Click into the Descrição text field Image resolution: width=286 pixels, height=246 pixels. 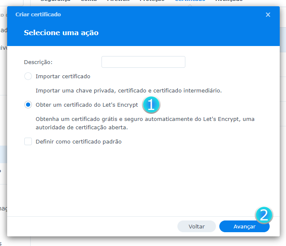[143, 62]
